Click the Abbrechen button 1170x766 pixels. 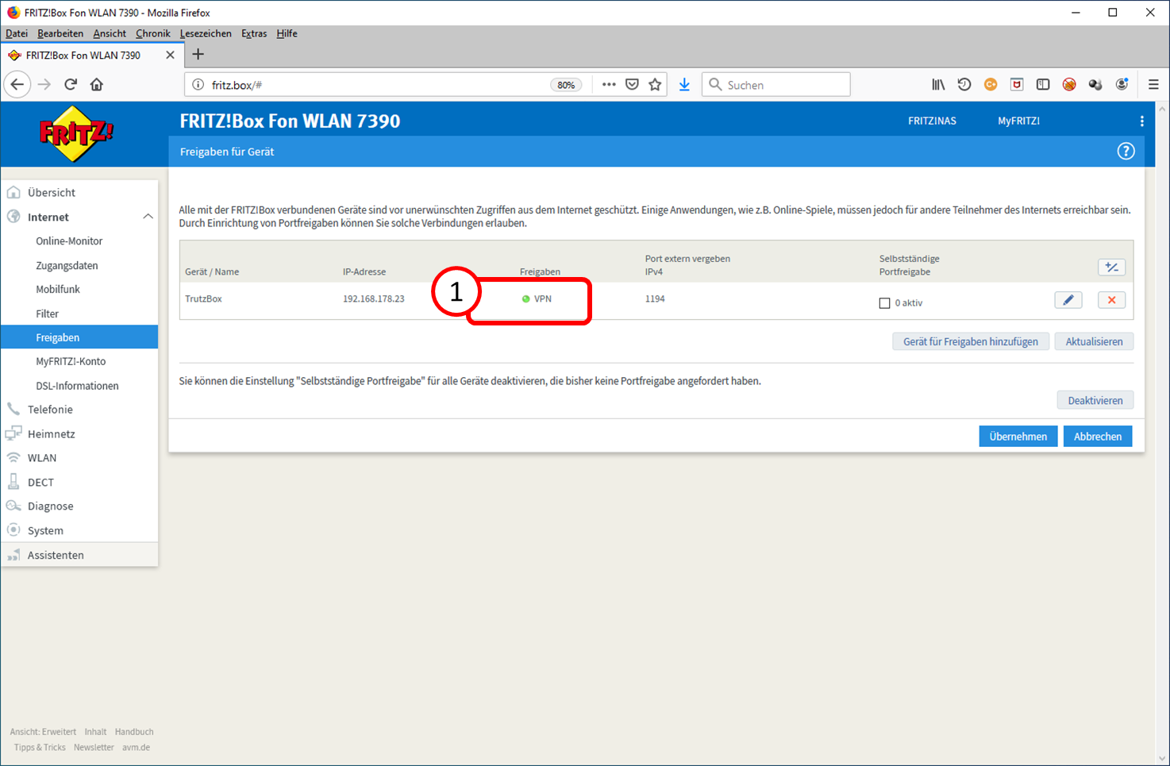(1098, 437)
